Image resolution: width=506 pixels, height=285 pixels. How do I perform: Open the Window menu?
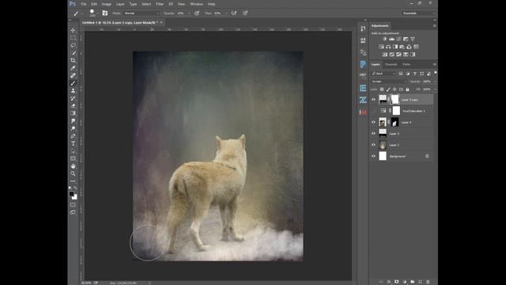click(x=196, y=4)
